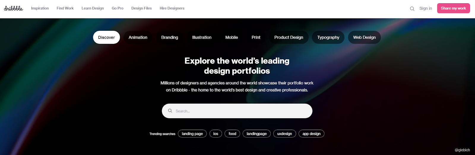475x155 pixels.
Task: Choose trending search food
Action: (232, 134)
